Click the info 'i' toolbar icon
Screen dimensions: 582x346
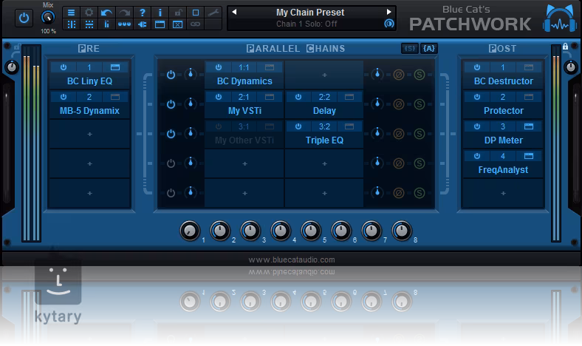tap(160, 13)
